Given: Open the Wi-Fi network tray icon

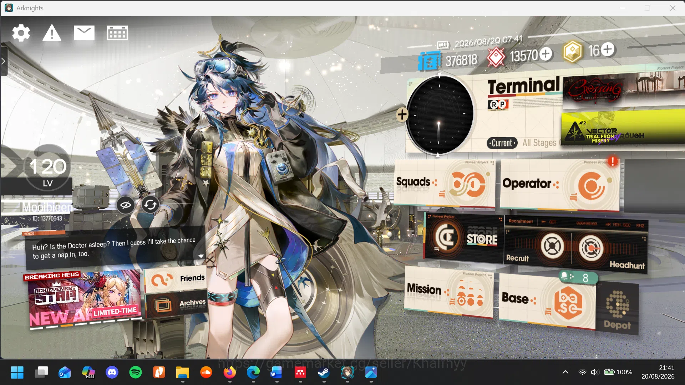Looking at the screenshot, I should click(582, 372).
